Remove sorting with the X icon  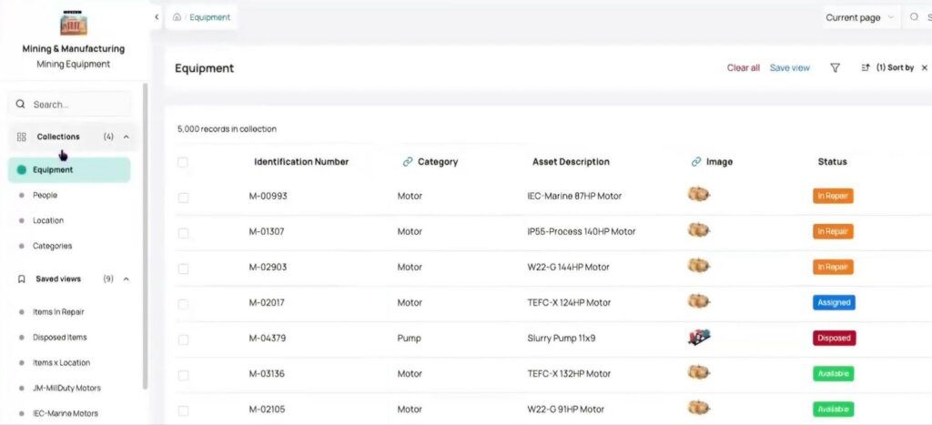925,68
